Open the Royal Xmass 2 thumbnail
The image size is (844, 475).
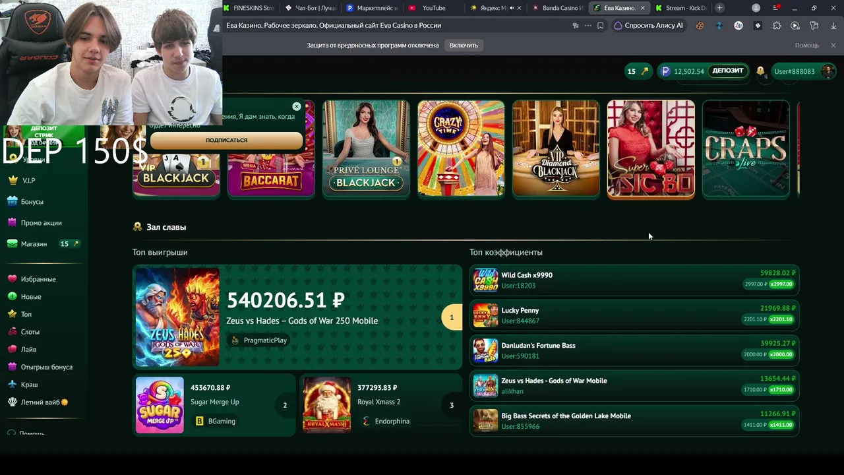327,405
